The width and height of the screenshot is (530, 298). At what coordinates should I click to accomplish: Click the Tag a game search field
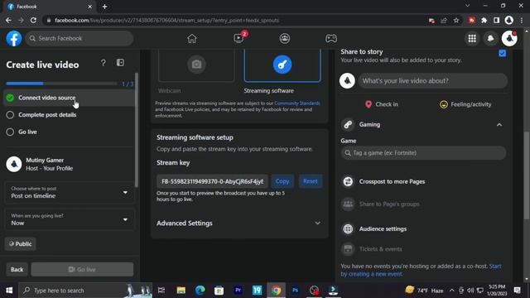click(x=423, y=153)
